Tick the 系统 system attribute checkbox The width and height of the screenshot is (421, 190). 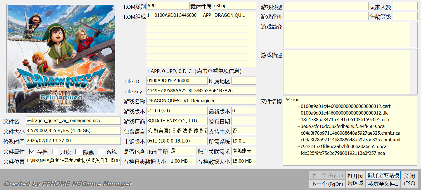[x=101, y=152]
